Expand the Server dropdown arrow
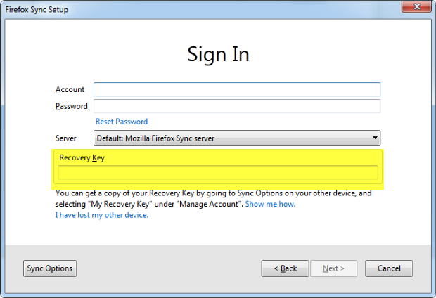The height and width of the screenshot is (298, 436). click(376, 138)
